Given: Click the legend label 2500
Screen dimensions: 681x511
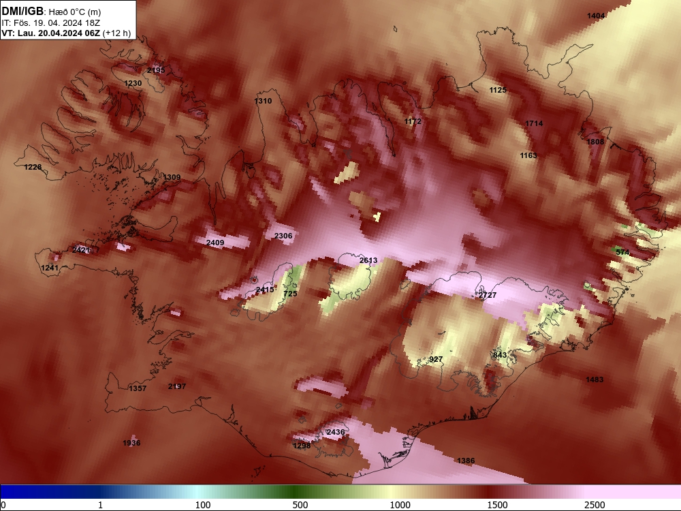Looking at the screenshot, I should coord(595,505).
